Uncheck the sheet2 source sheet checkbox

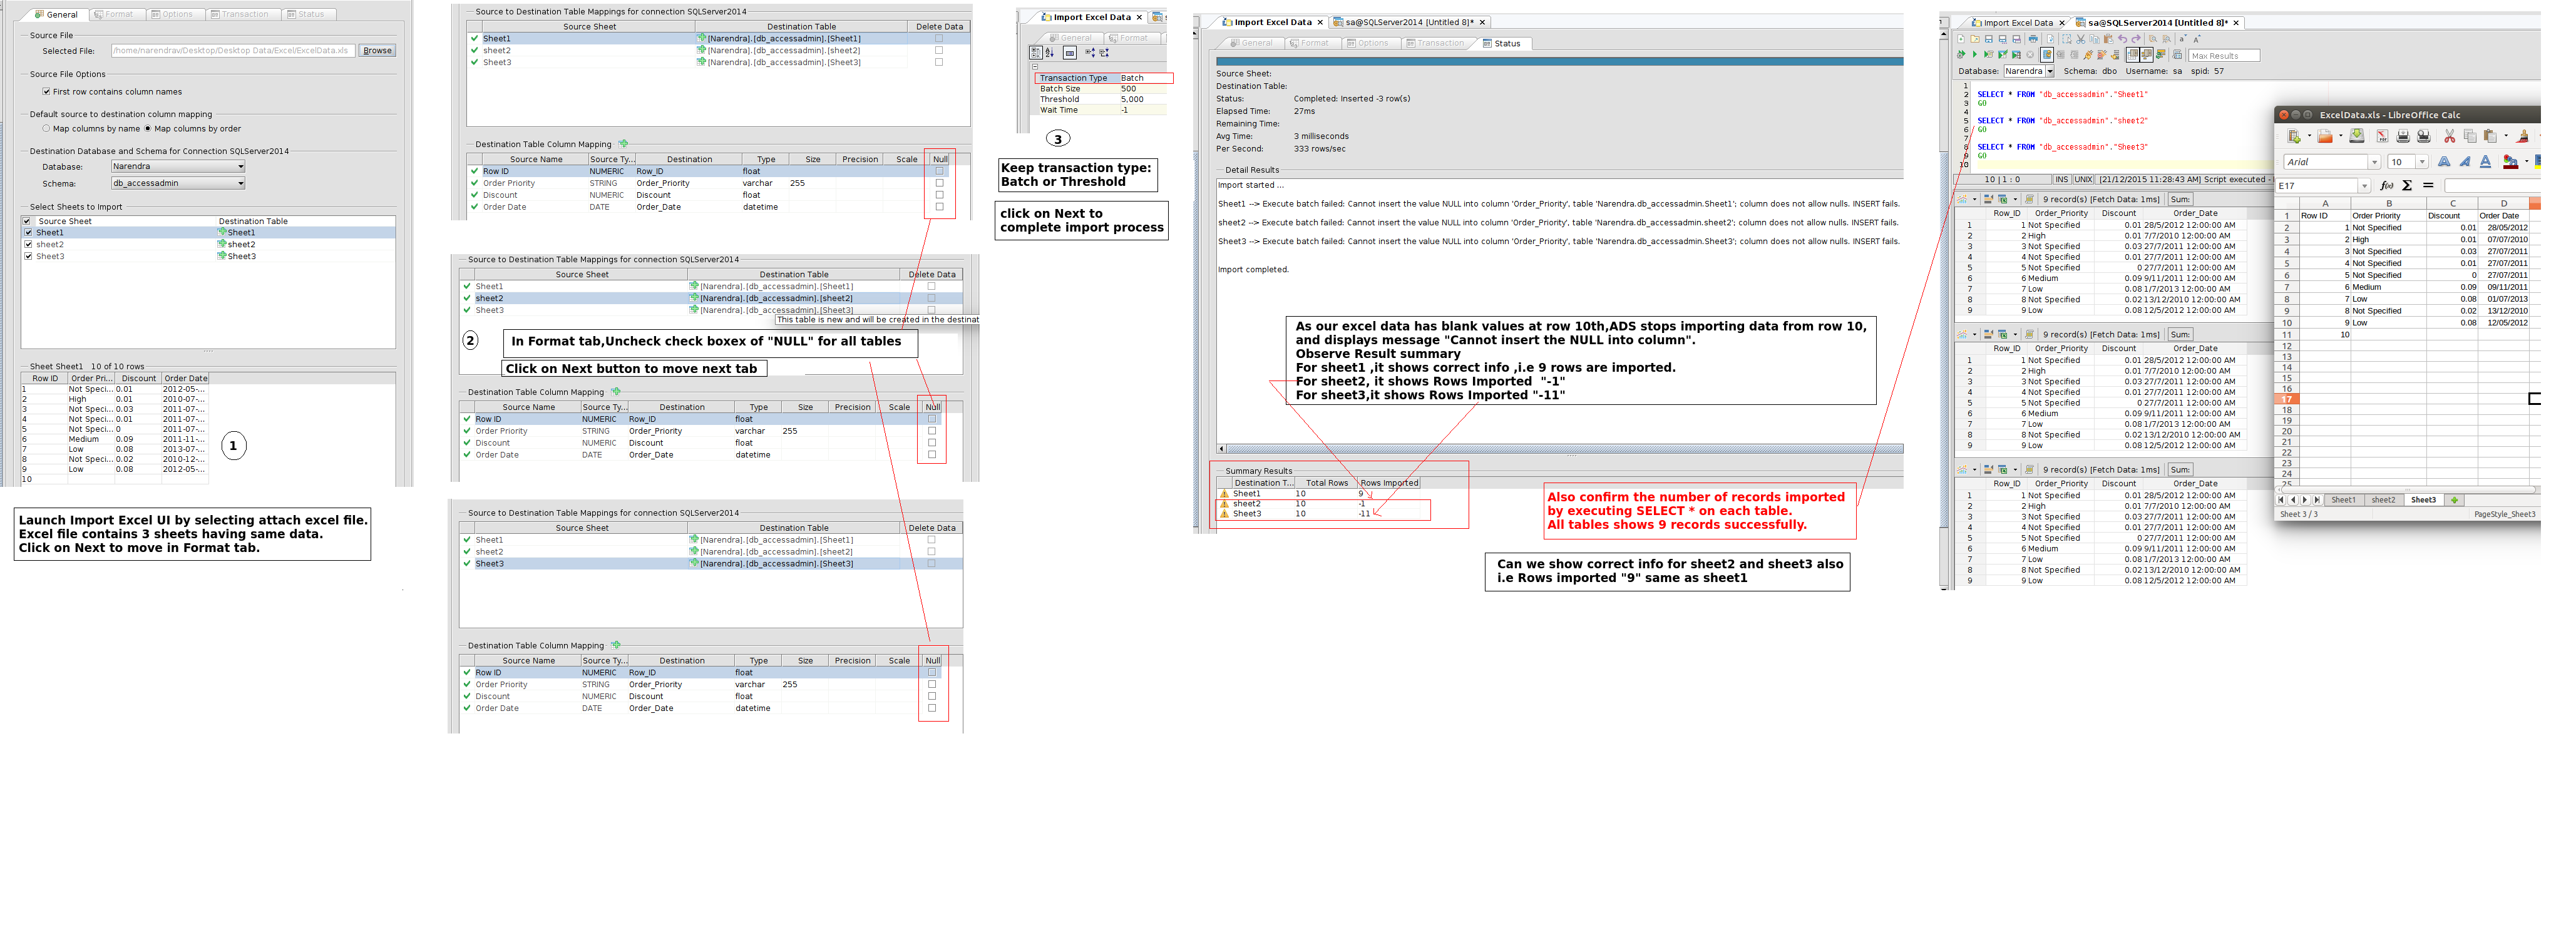(28, 244)
